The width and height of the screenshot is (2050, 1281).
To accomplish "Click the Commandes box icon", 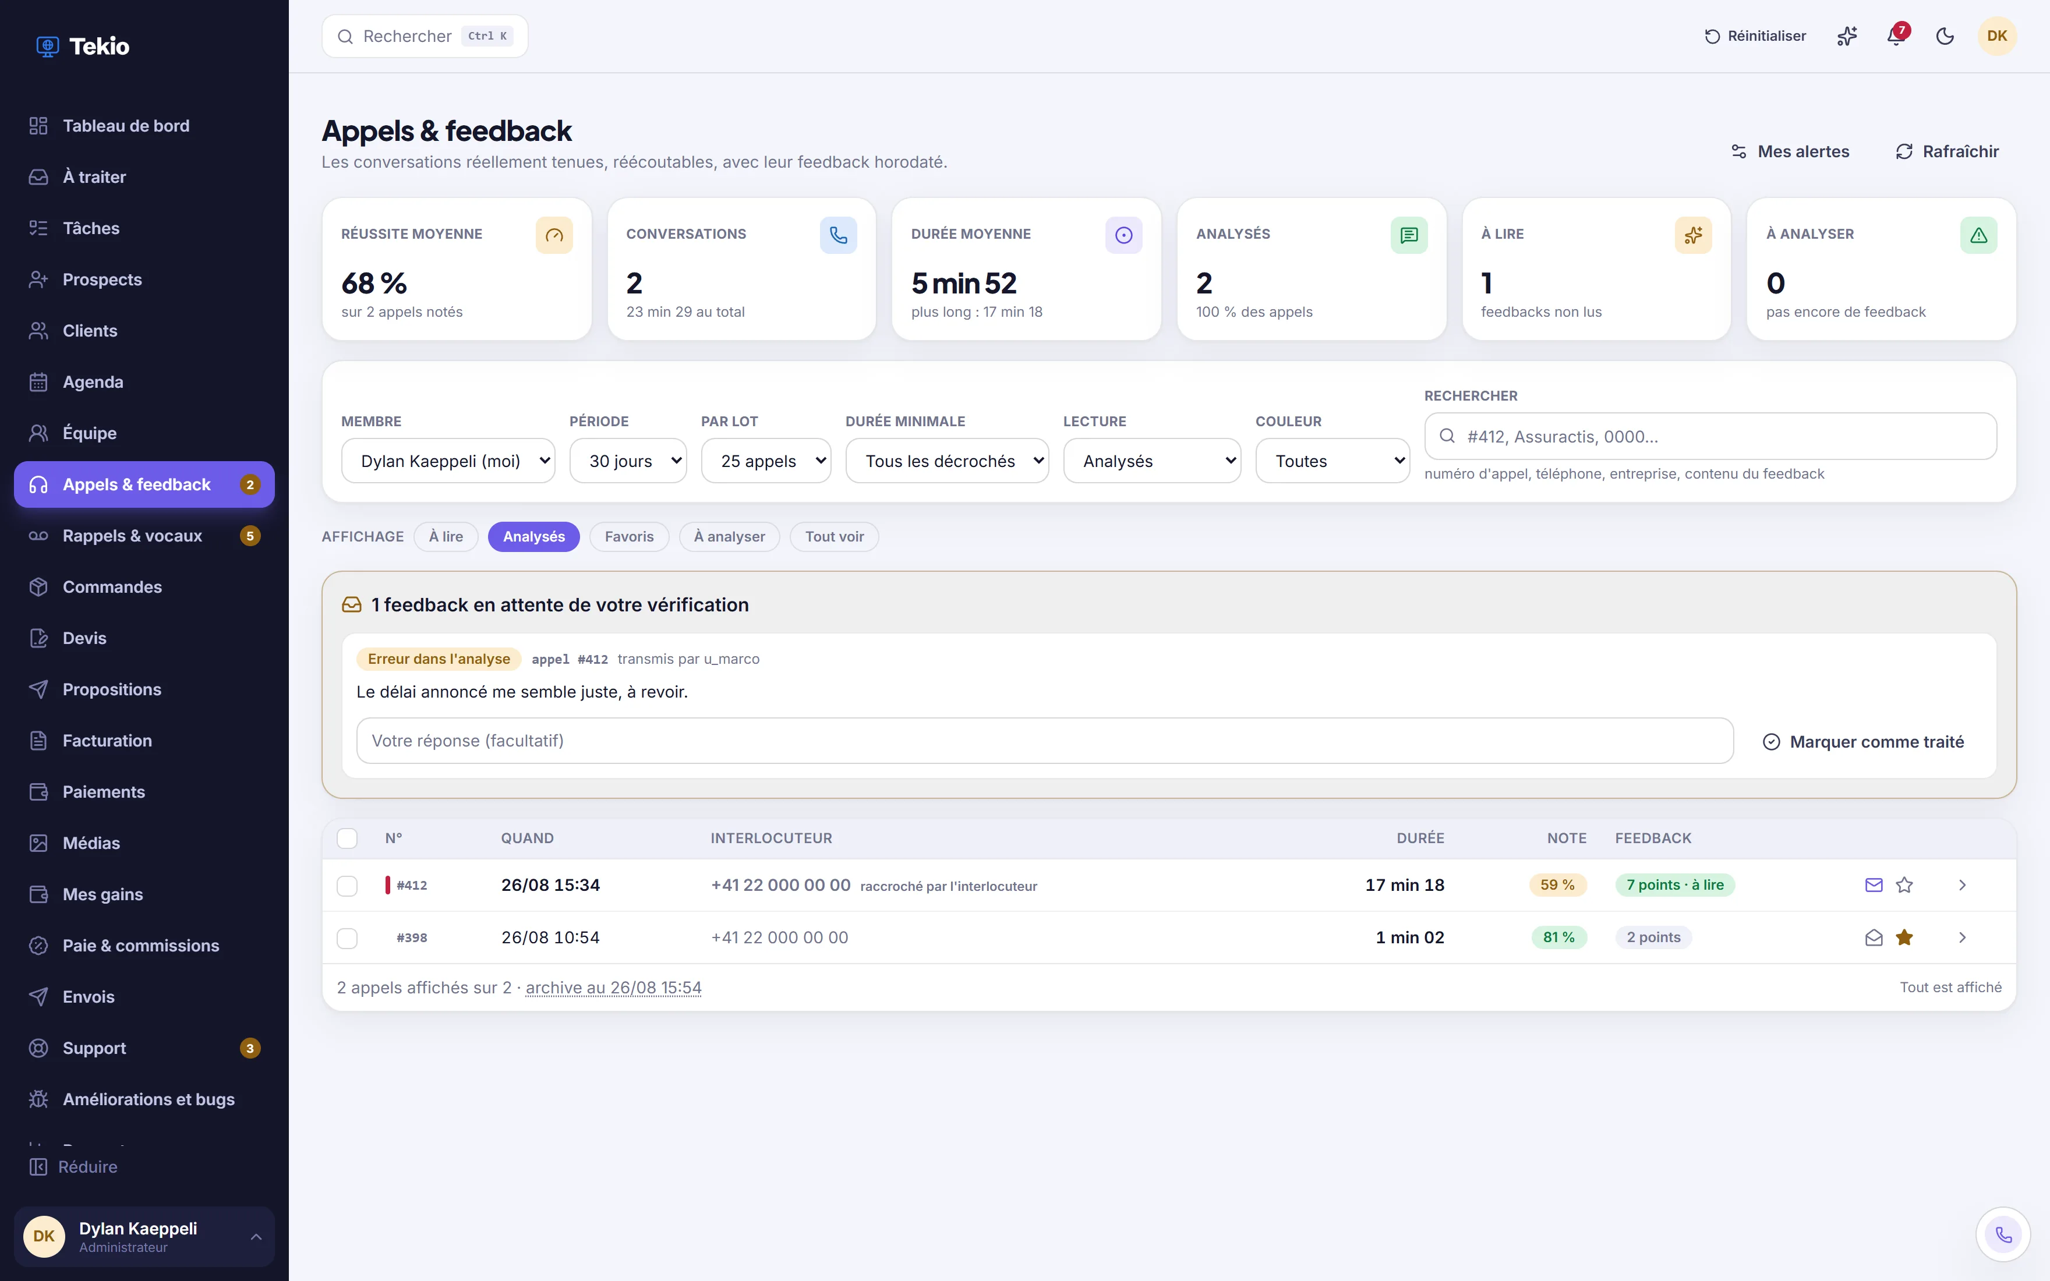I will point(38,587).
